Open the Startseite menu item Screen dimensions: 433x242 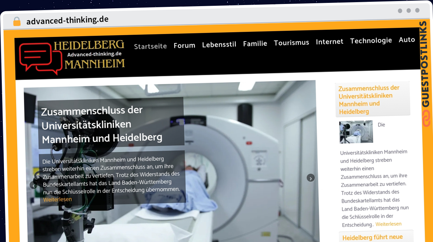click(x=150, y=46)
